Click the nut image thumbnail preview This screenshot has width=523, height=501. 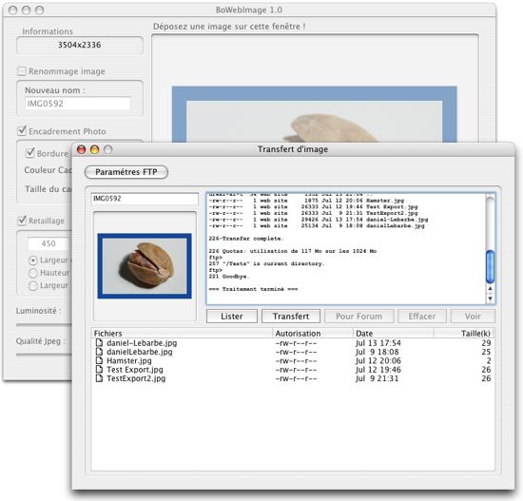(145, 266)
